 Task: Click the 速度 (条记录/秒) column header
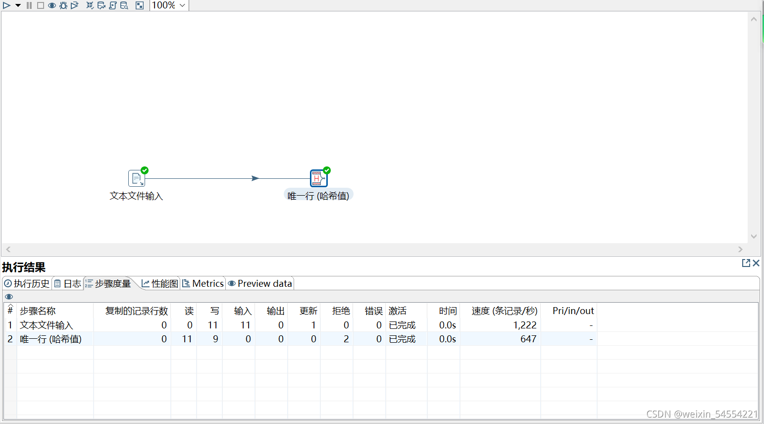tap(501, 311)
